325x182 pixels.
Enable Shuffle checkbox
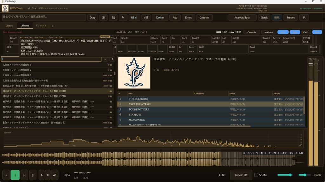pos(256,175)
